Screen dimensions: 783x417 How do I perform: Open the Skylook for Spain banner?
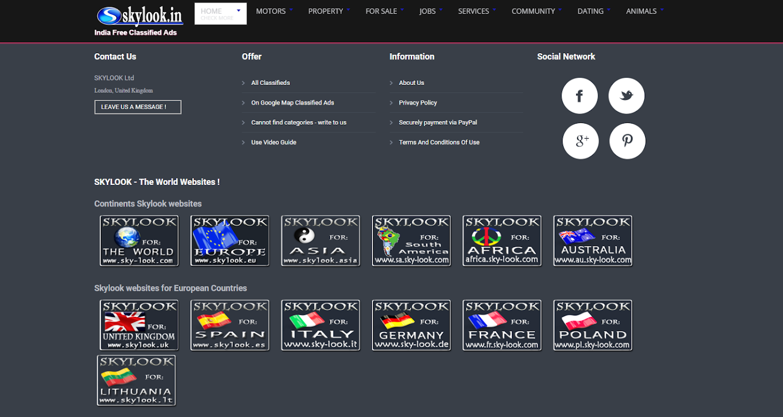coord(230,325)
